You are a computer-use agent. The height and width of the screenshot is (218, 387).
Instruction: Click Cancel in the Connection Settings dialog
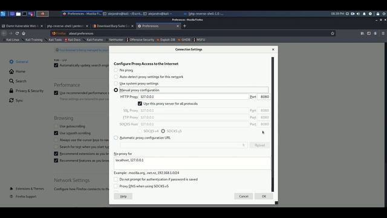pos(243,196)
